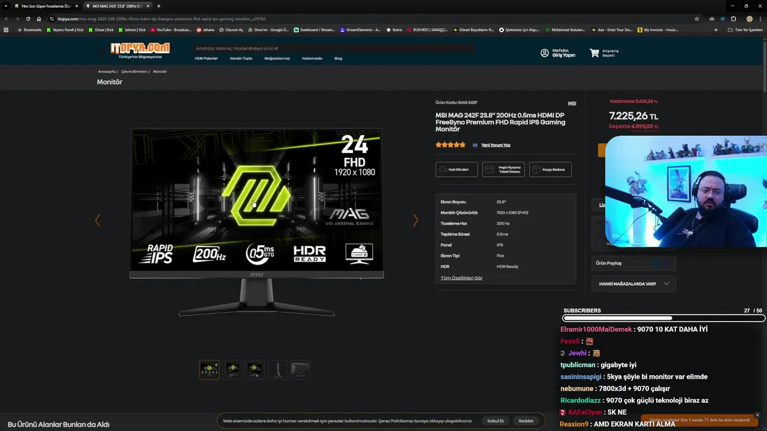Click the Sepette 4.599,00 TL text
The image size is (767, 431).
click(633, 126)
